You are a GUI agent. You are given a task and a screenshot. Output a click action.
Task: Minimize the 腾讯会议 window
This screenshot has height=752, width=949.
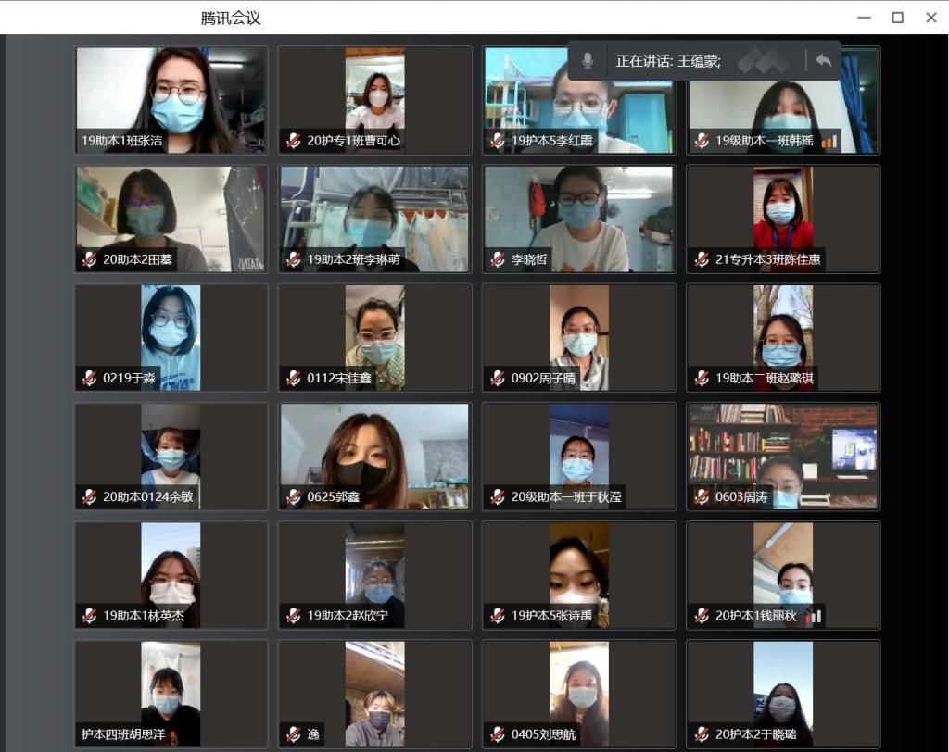coord(864,18)
